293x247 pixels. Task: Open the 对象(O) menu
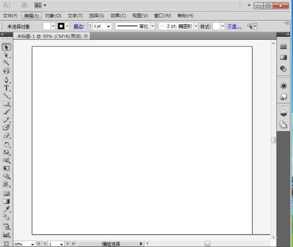pyautogui.click(x=53, y=16)
